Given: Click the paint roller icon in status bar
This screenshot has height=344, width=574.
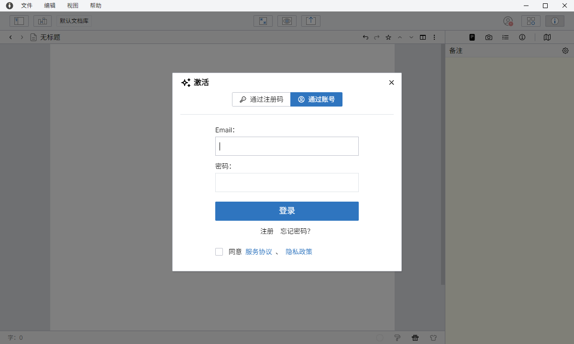Looking at the screenshot, I should point(397,338).
